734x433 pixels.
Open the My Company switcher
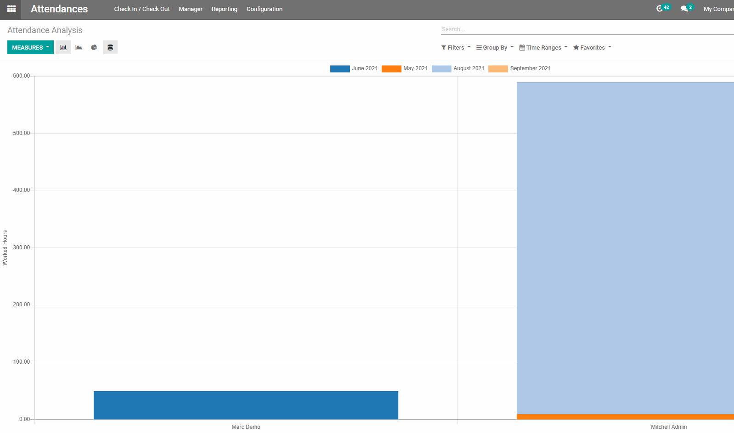point(718,9)
